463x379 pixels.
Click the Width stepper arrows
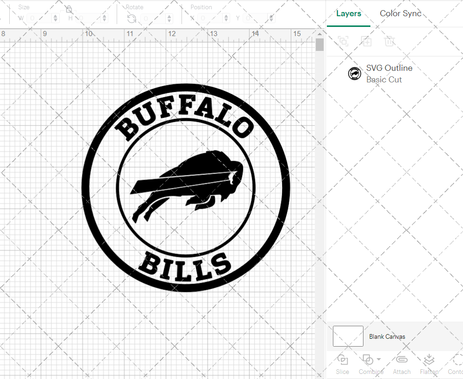click(x=56, y=19)
